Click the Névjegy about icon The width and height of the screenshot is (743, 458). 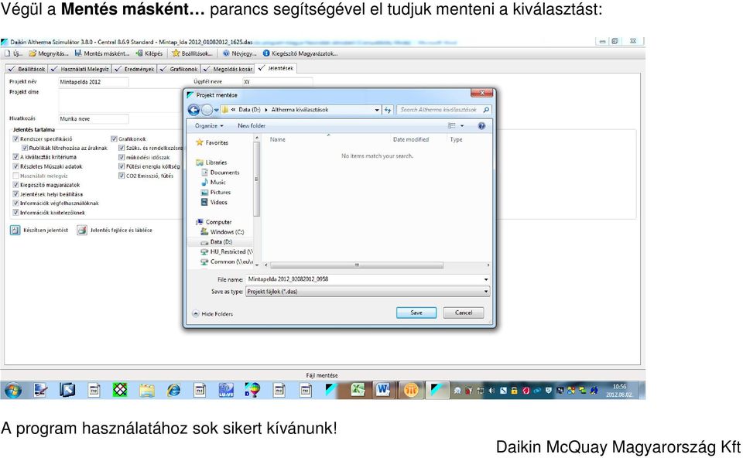(226, 53)
